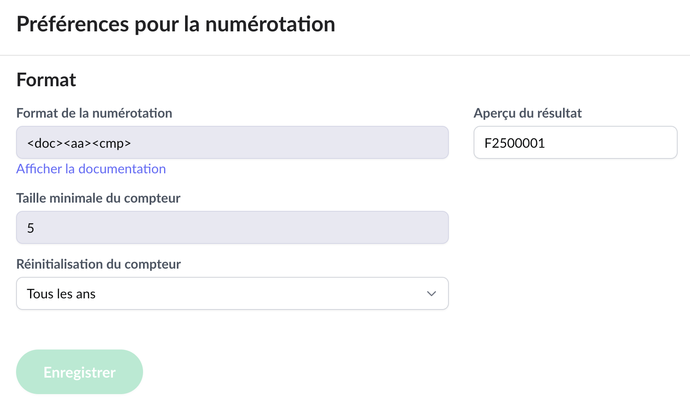
Task: Click the 'Tous les ans' selected text
Action: click(61, 294)
